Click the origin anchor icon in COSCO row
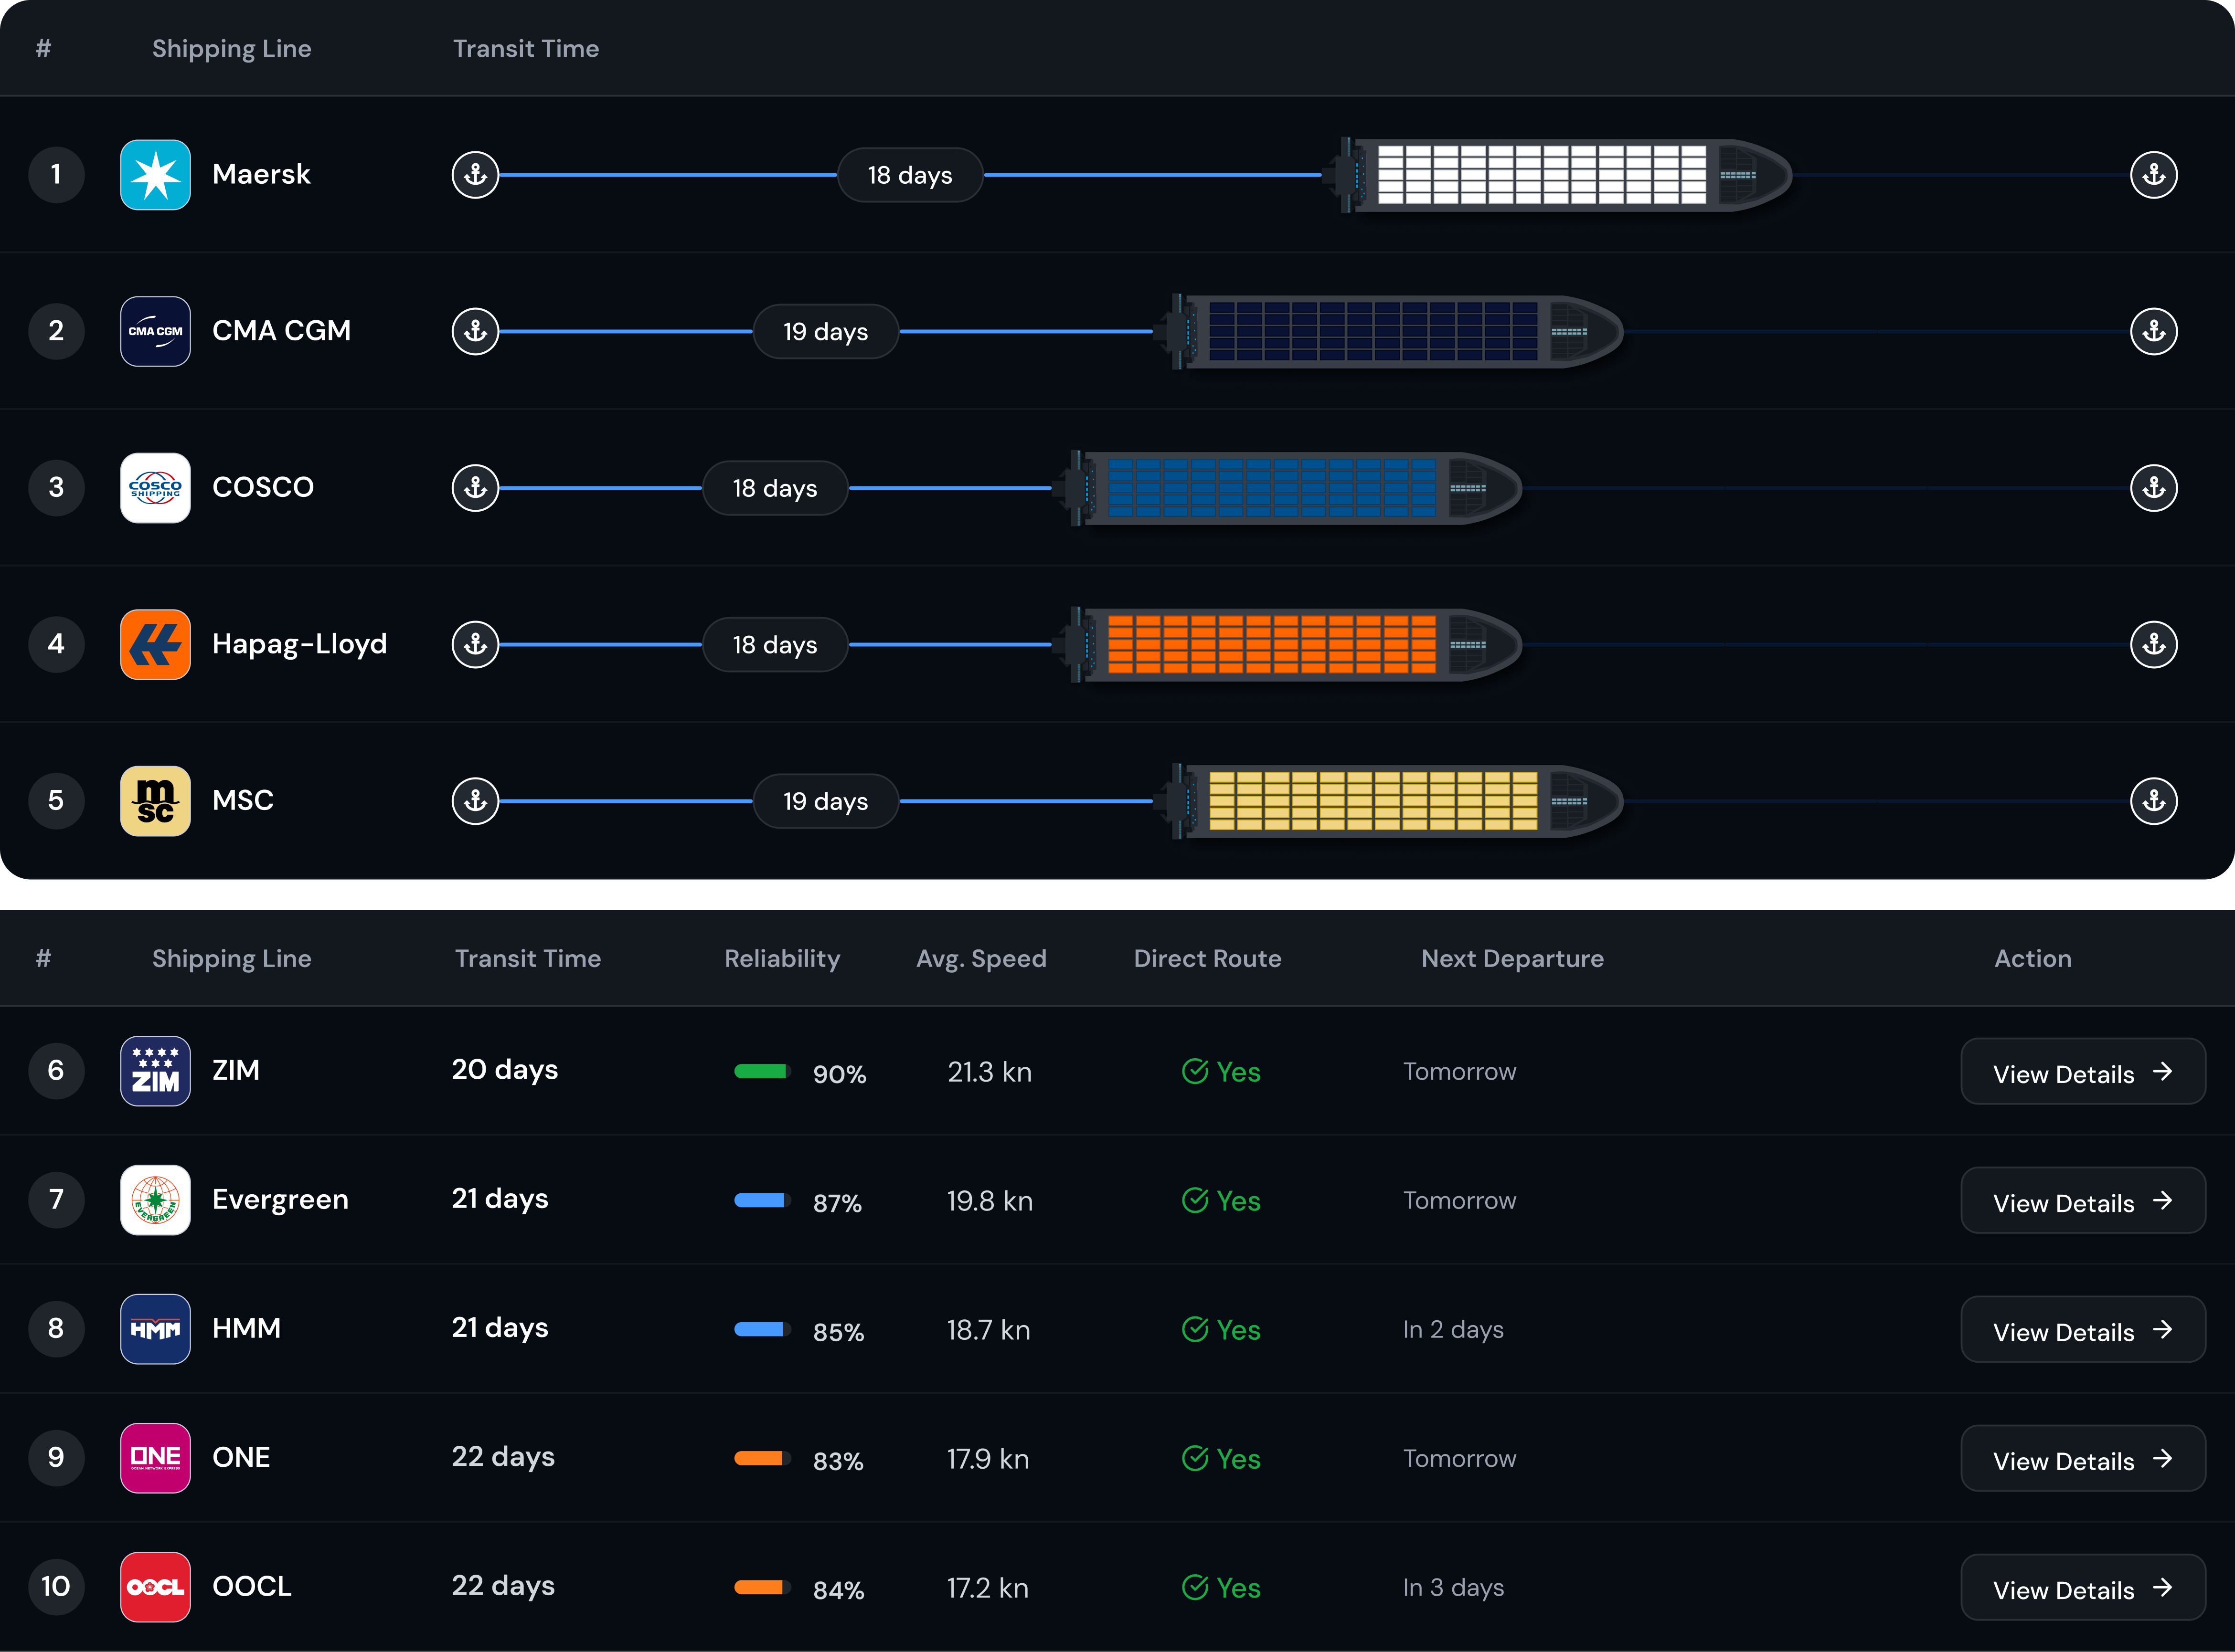The image size is (2235, 1652). [x=475, y=488]
